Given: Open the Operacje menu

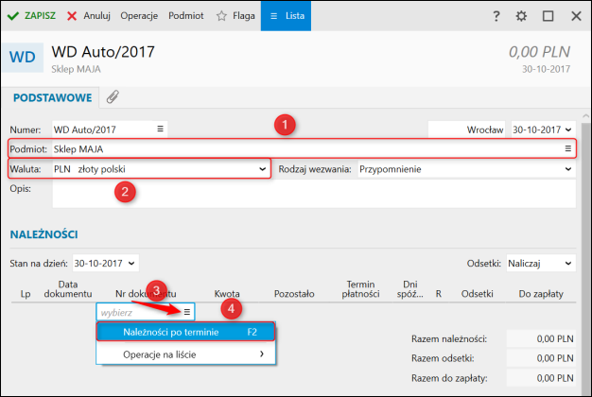Looking at the screenshot, I should click(x=140, y=16).
